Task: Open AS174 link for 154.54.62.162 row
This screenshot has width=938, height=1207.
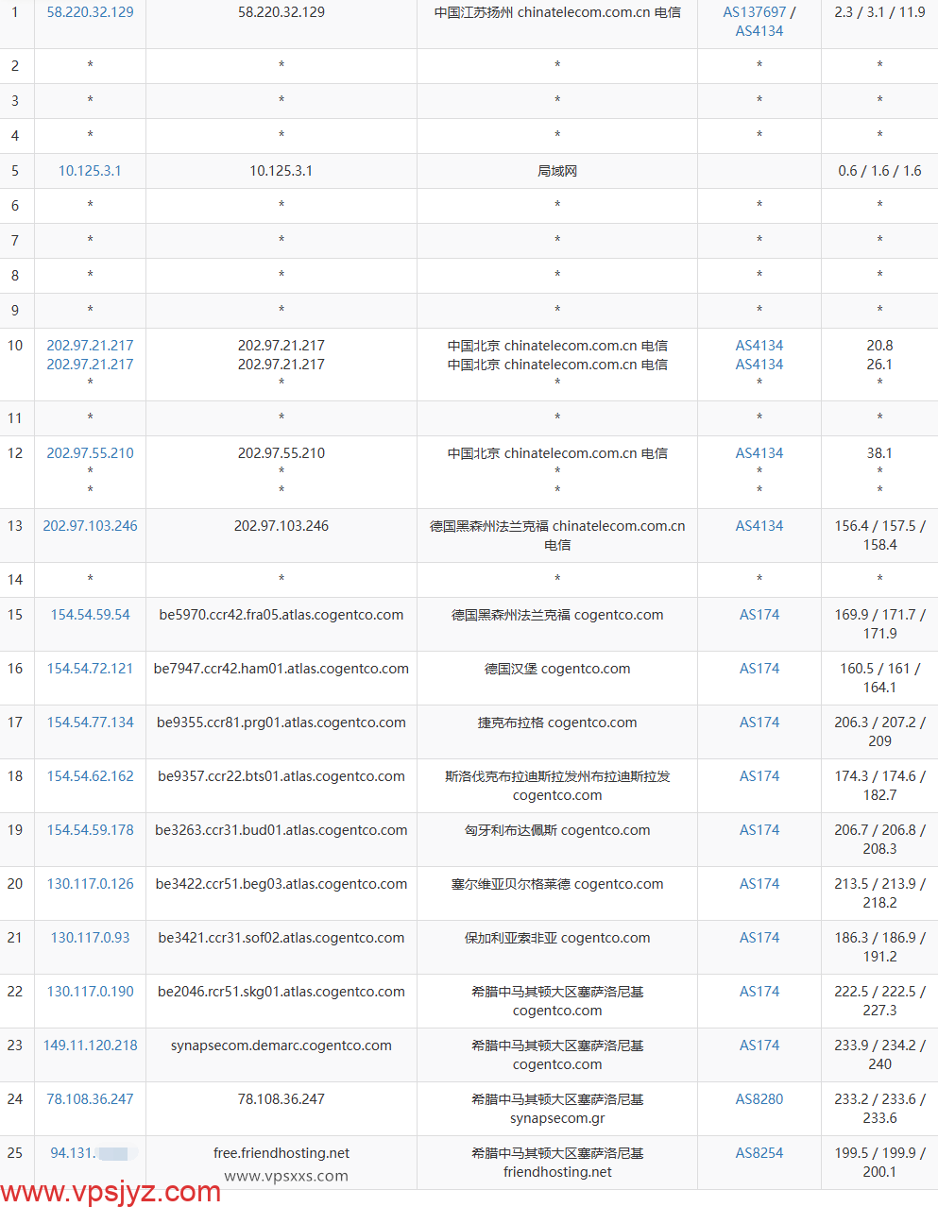Action: [x=759, y=776]
